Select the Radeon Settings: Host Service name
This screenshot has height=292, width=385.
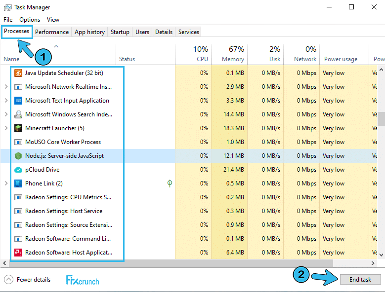click(64, 211)
